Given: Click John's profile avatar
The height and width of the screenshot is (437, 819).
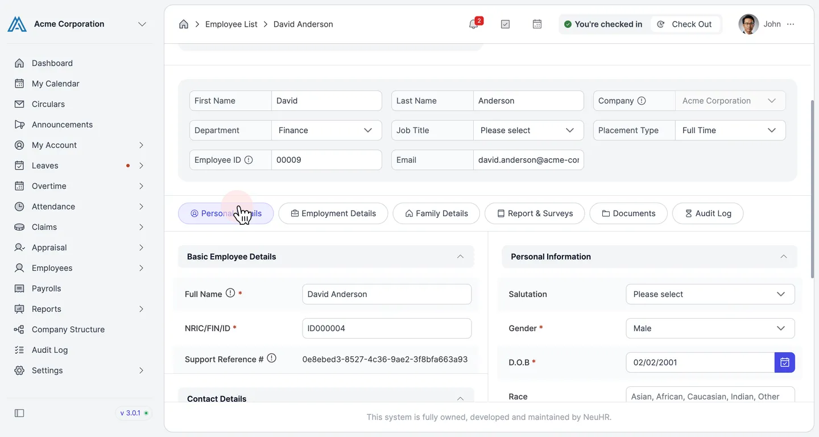Looking at the screenshot, I should (x=748, y=24).
